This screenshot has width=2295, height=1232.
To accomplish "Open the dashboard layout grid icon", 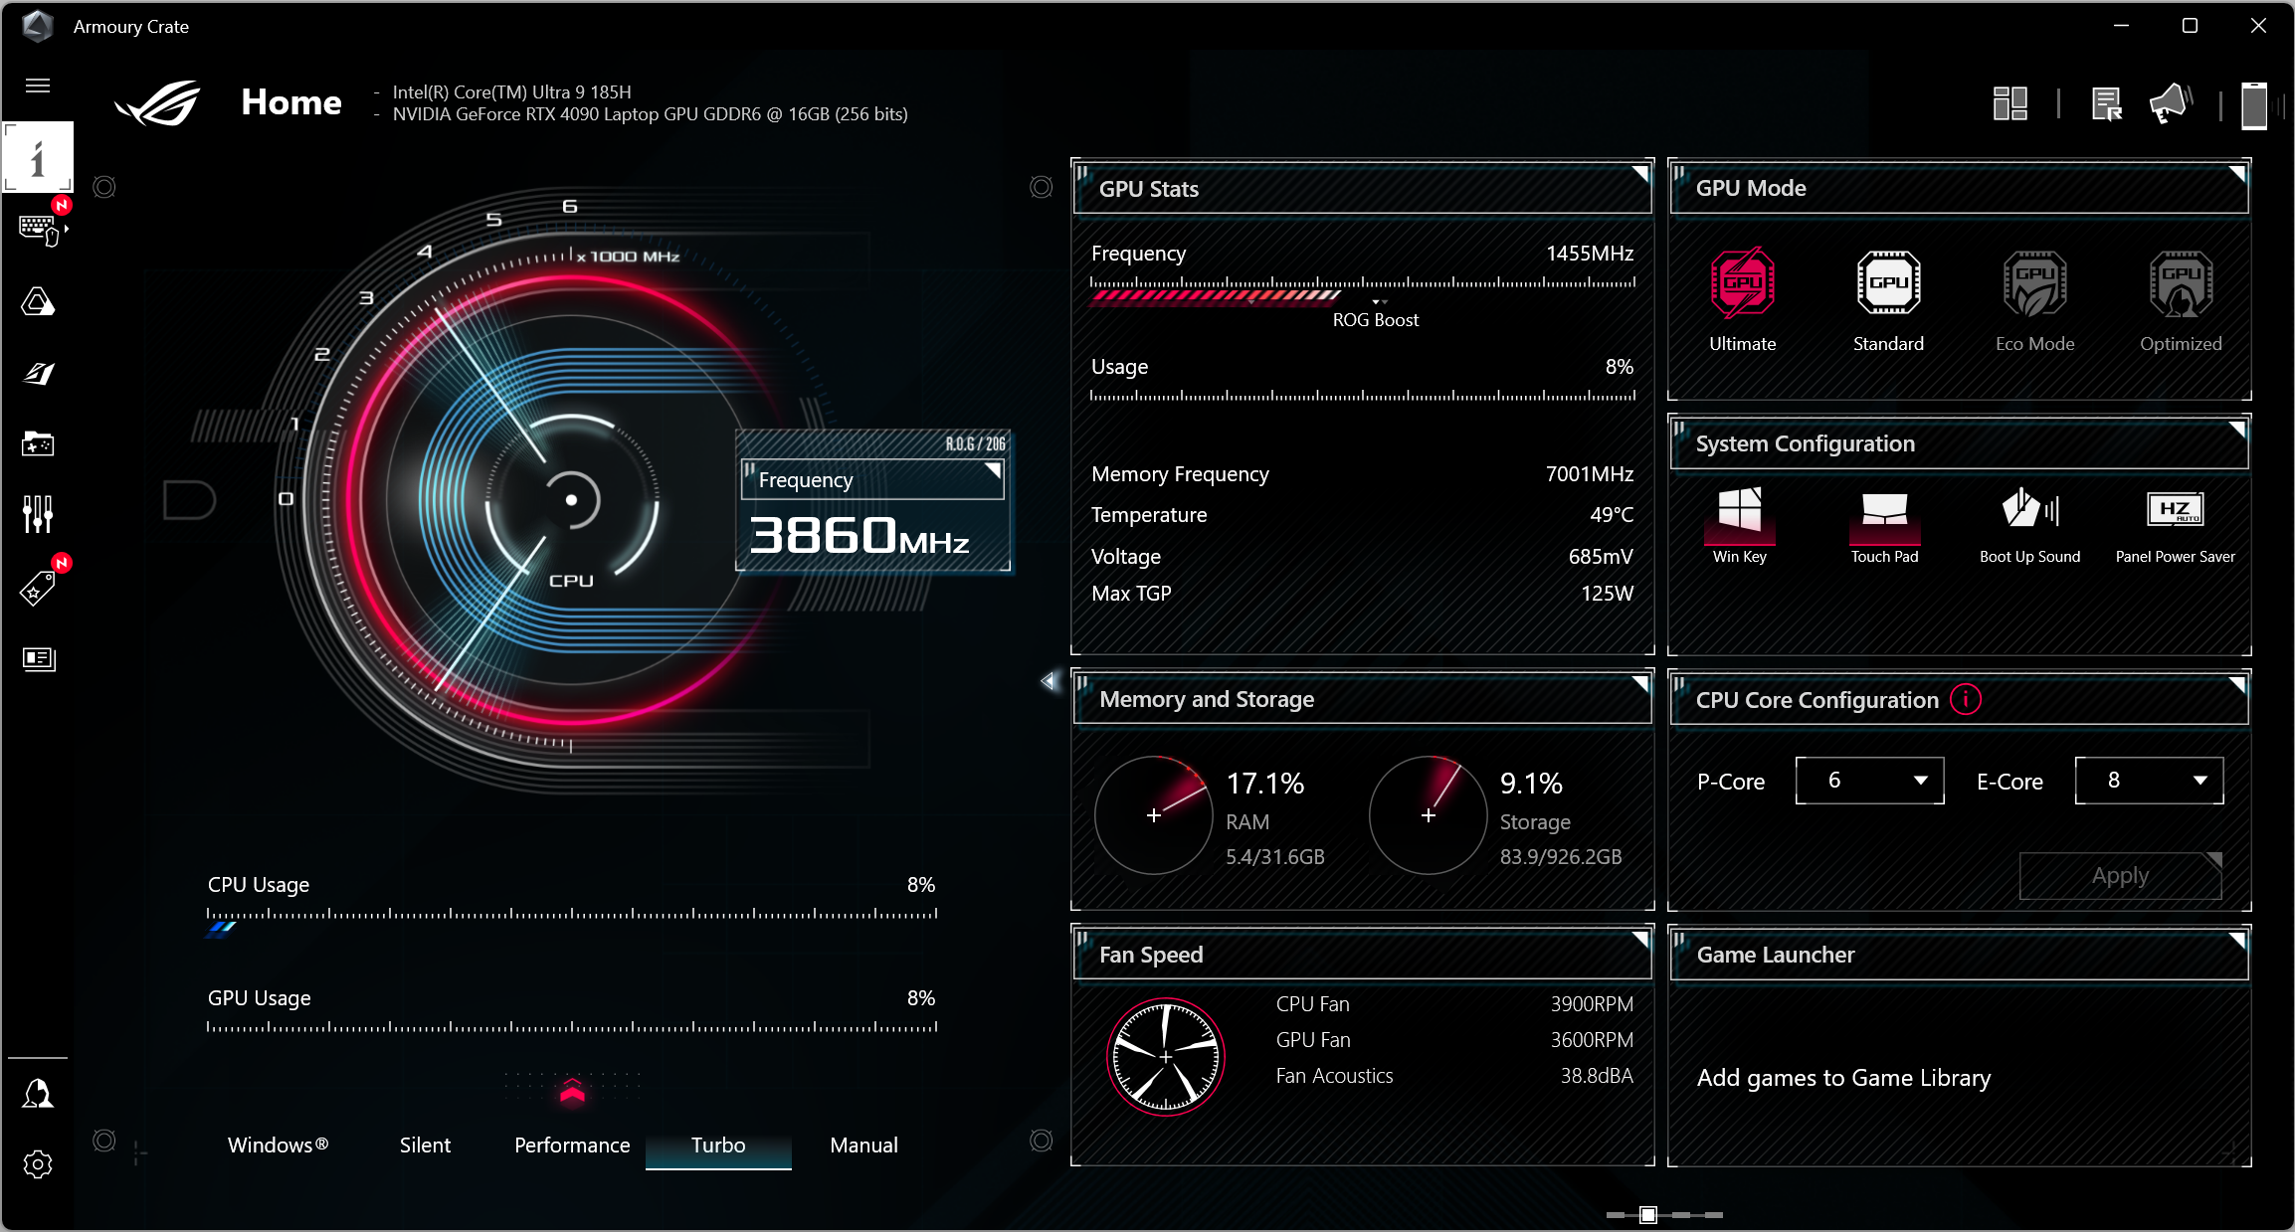I will 2009,103.
